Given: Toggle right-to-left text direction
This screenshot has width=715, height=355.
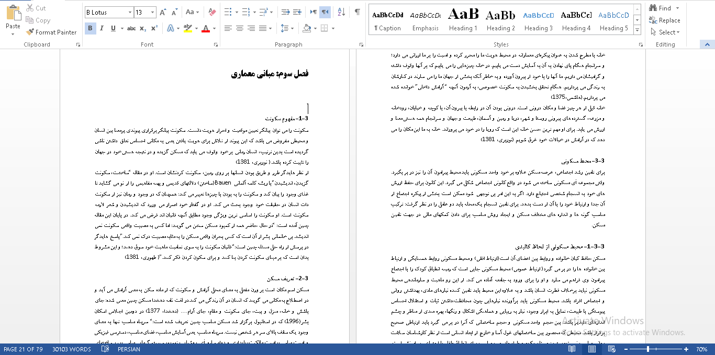Looking at the screenshot, I should tap(325, 12).
